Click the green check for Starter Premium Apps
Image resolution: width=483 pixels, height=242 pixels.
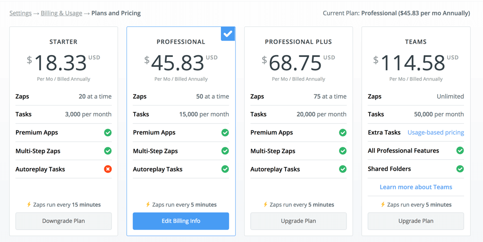point(108,133)
